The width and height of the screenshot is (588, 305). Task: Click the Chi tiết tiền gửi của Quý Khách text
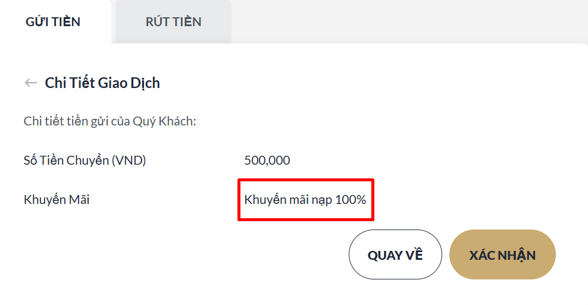pyautogui.click(x=110, y=121)
